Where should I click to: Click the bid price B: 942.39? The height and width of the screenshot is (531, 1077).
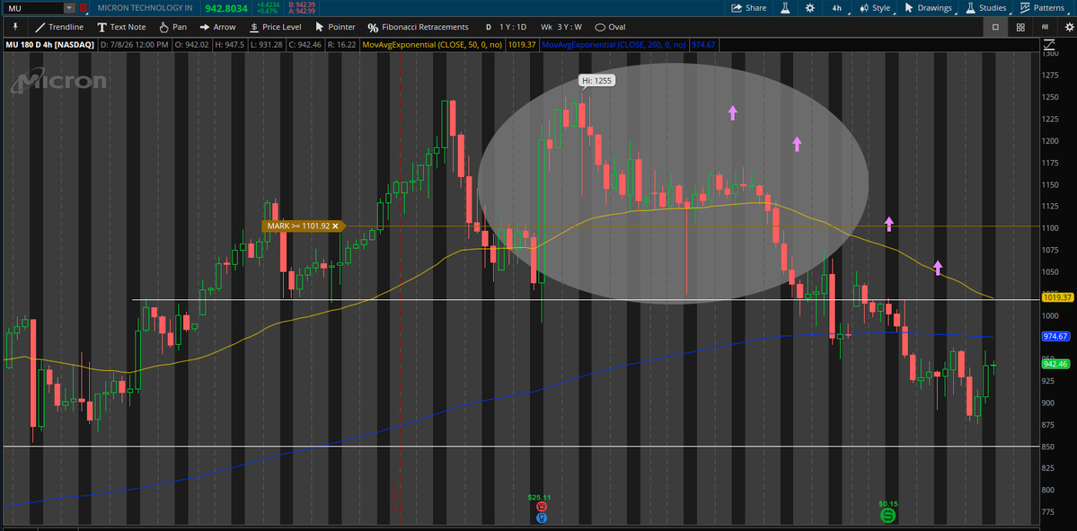[x=302, y=4]
